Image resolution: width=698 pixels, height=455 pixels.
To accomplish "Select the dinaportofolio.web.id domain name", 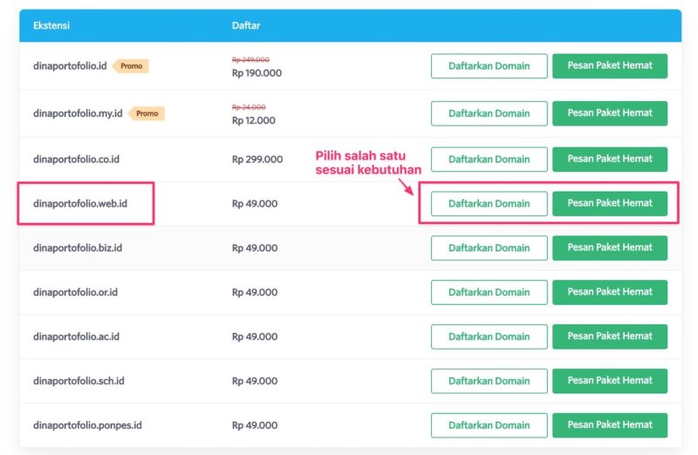I will click(80, 204).
